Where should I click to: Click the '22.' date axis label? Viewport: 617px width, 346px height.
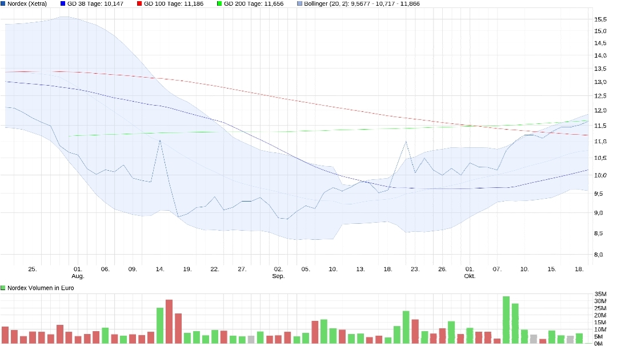214,269
